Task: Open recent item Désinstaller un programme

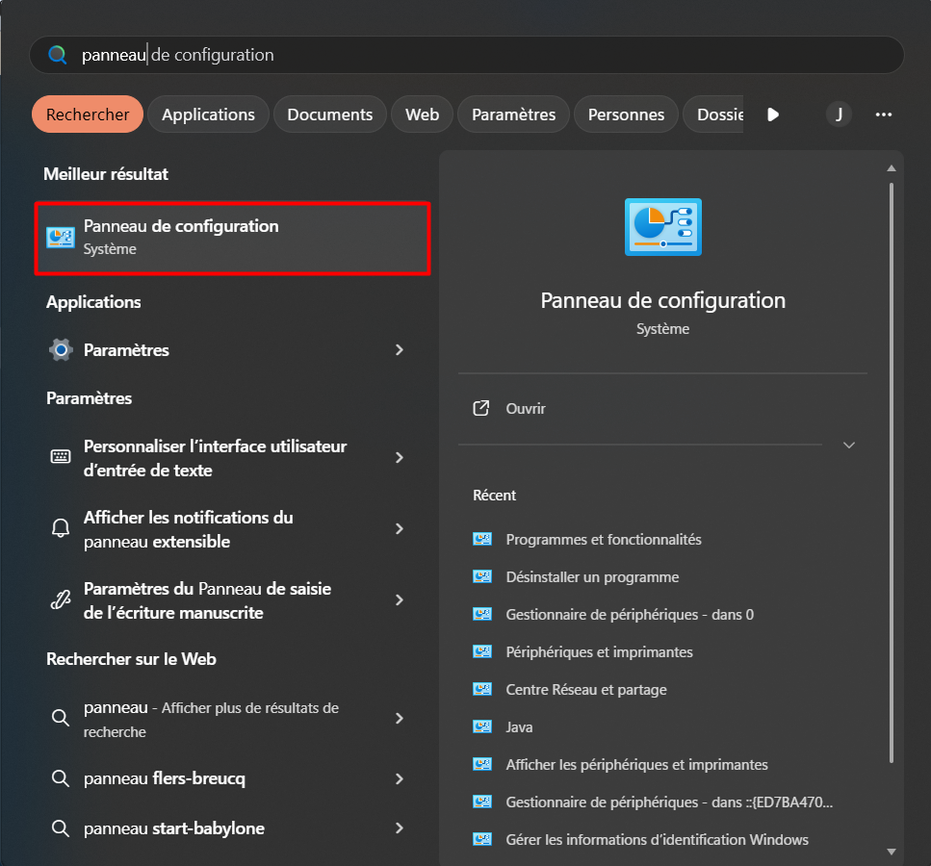Action: point(592,577)
